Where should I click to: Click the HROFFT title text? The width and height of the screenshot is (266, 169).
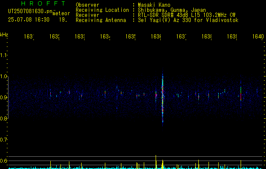(44, 3)
